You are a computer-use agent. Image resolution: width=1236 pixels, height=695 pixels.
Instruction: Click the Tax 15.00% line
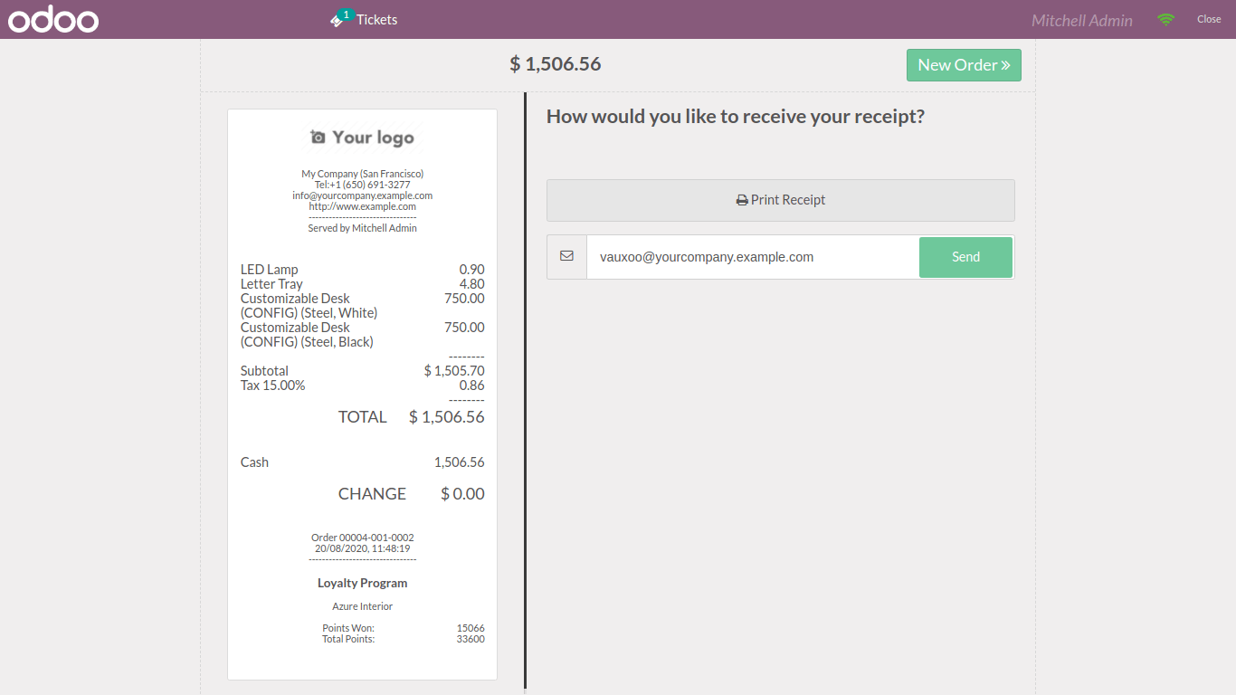(x=363, y=386)
